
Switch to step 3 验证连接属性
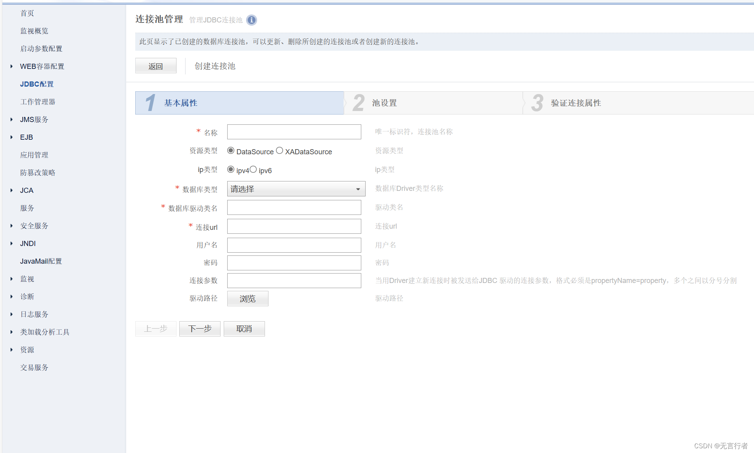click(576, 103)
